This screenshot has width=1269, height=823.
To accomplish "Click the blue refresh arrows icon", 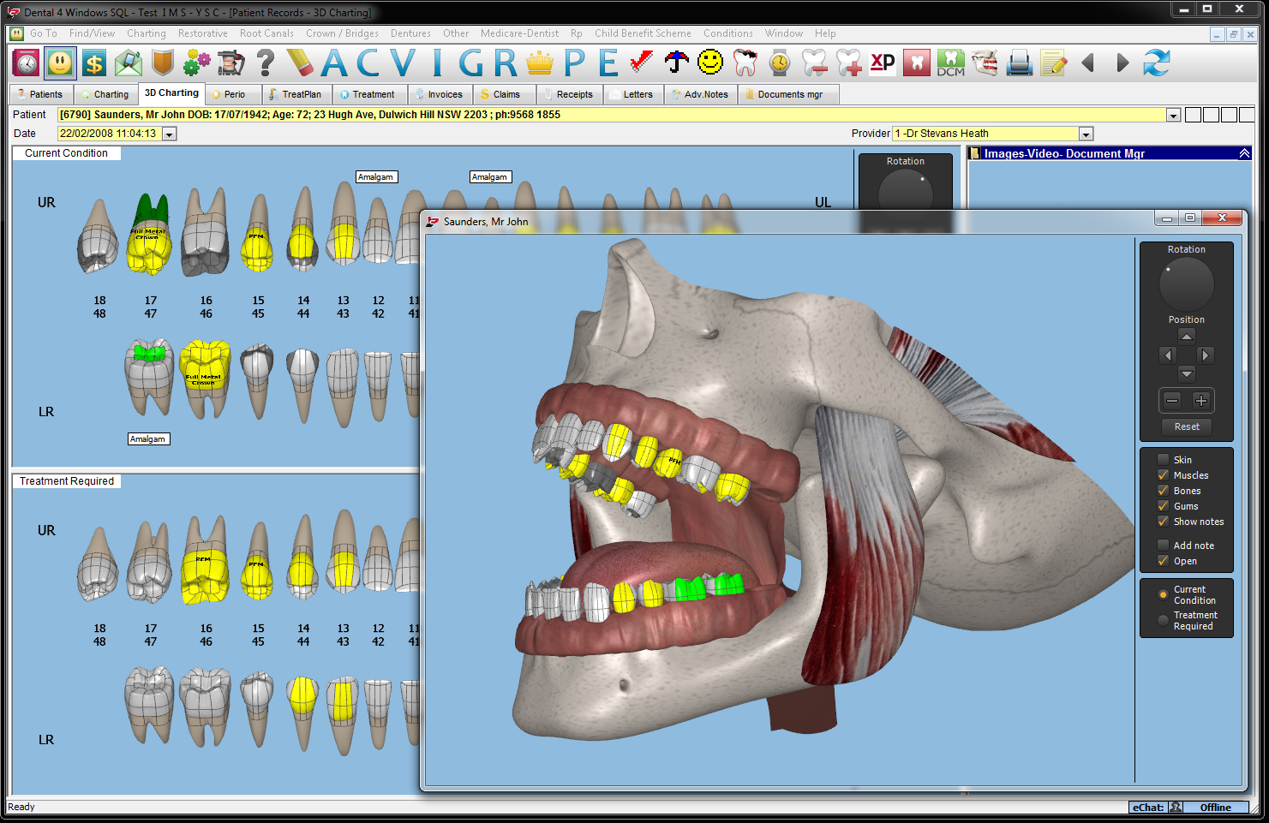I will point(1156,63).
